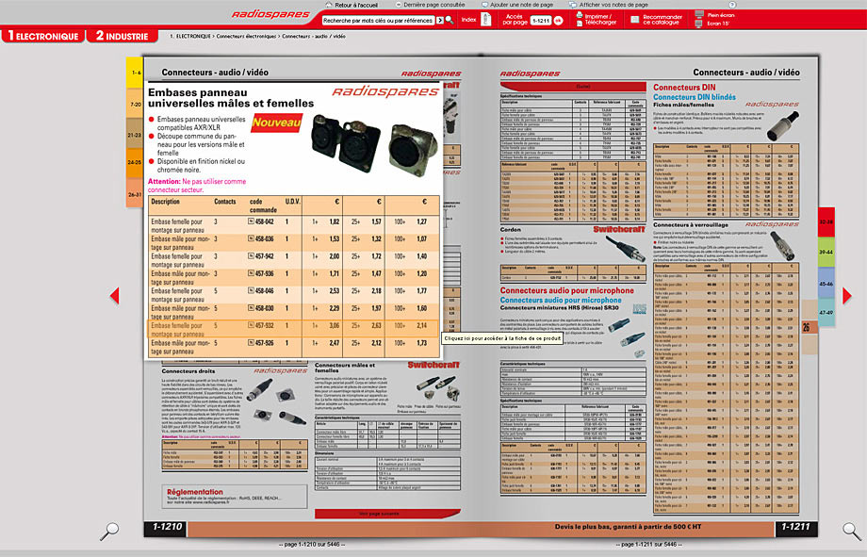Select the orange 24-25 section tab
867x557 pixels.
click(135, 163)
